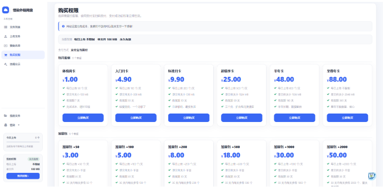The width and height of the screenshot is (383, 187).
Task: Buy the ¥1.00 体验周卡 plan
Action: click(83, 118)
